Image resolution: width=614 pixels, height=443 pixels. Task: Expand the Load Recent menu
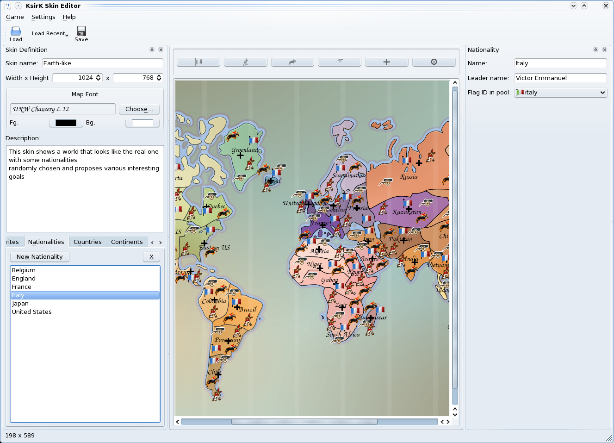point(66,34)
